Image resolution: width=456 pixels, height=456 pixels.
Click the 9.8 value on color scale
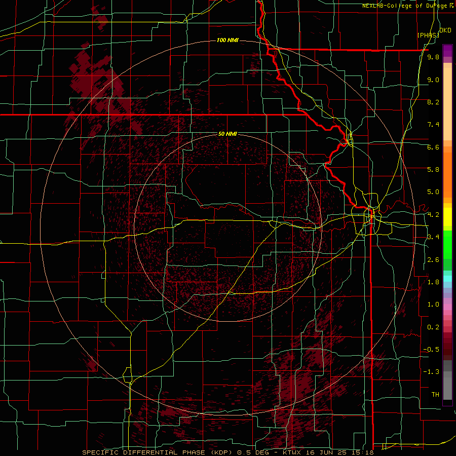coord(433,57)
